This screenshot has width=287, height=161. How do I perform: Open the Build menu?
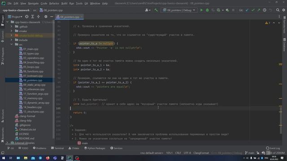(x=64, y=3)
